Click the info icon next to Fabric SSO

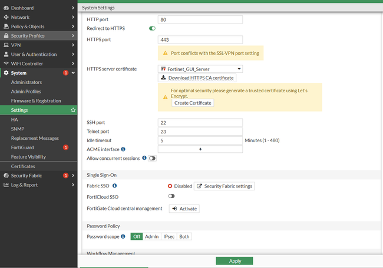[114, 186]
